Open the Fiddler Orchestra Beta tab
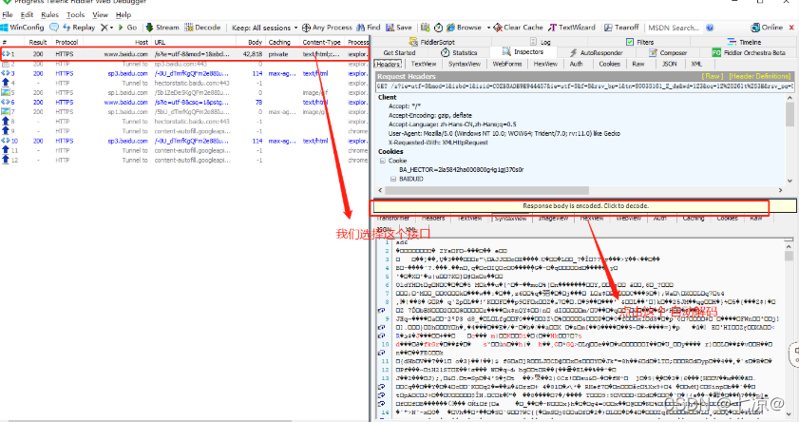Screen dimensions: 799x422 (749, 52)
